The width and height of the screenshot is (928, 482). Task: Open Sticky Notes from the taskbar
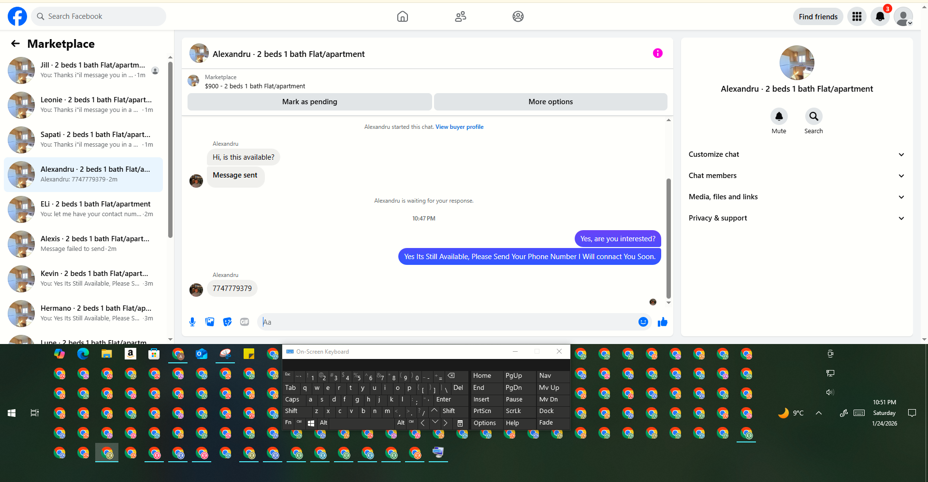(x=249, y=354)
